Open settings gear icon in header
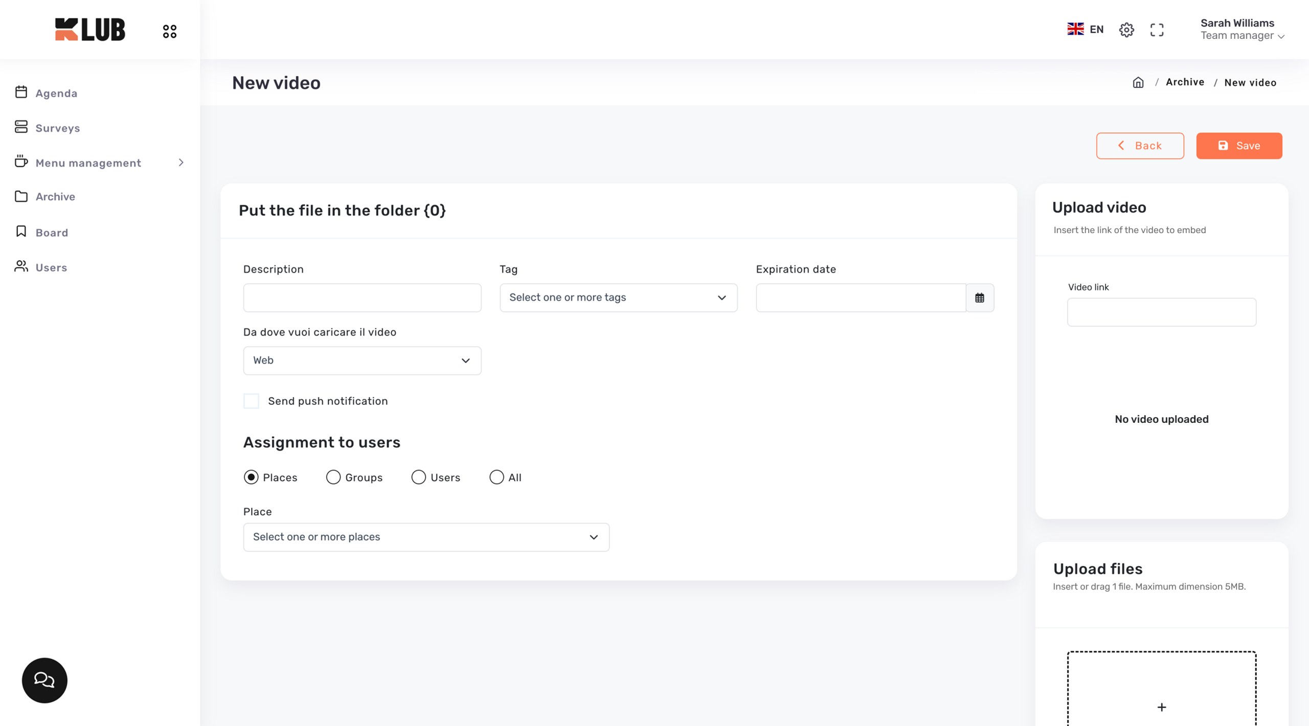Image resolution: width=1309 pixels, height=726 pixels. click(x=1126, y=30)
